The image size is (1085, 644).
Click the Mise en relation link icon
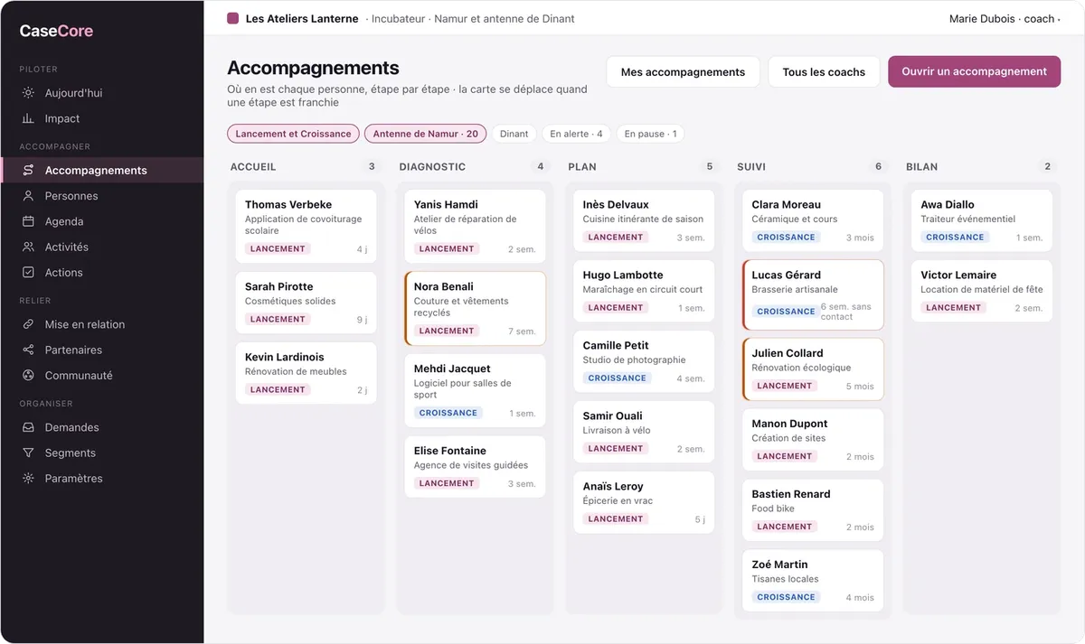click(28, 324)
